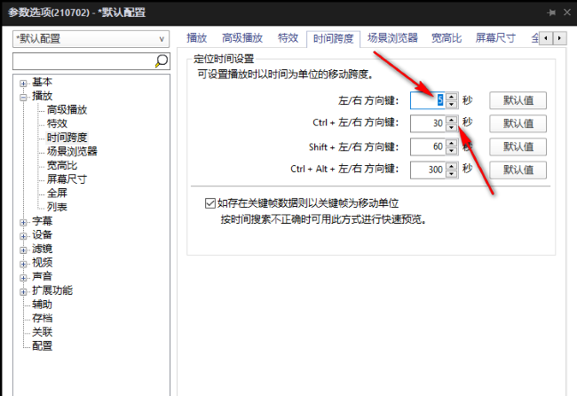Switch to the 高级播放 tab
577x396 pixels.
coord(242,38)
